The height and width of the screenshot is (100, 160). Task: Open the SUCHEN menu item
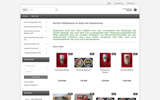pyautogui.click(x=25, y=16)
